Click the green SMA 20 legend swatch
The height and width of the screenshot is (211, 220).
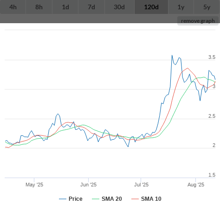[96, 199]
